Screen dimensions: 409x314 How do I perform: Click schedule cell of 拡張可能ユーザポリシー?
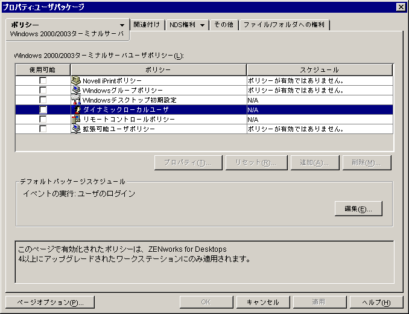coord(320,129)
